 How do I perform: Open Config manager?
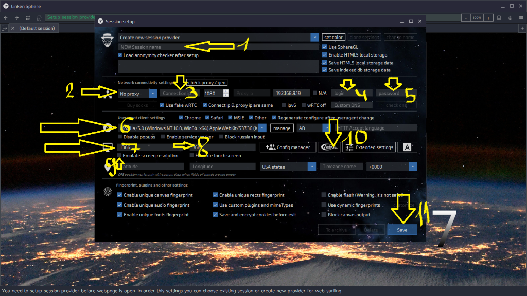(288, 147)
